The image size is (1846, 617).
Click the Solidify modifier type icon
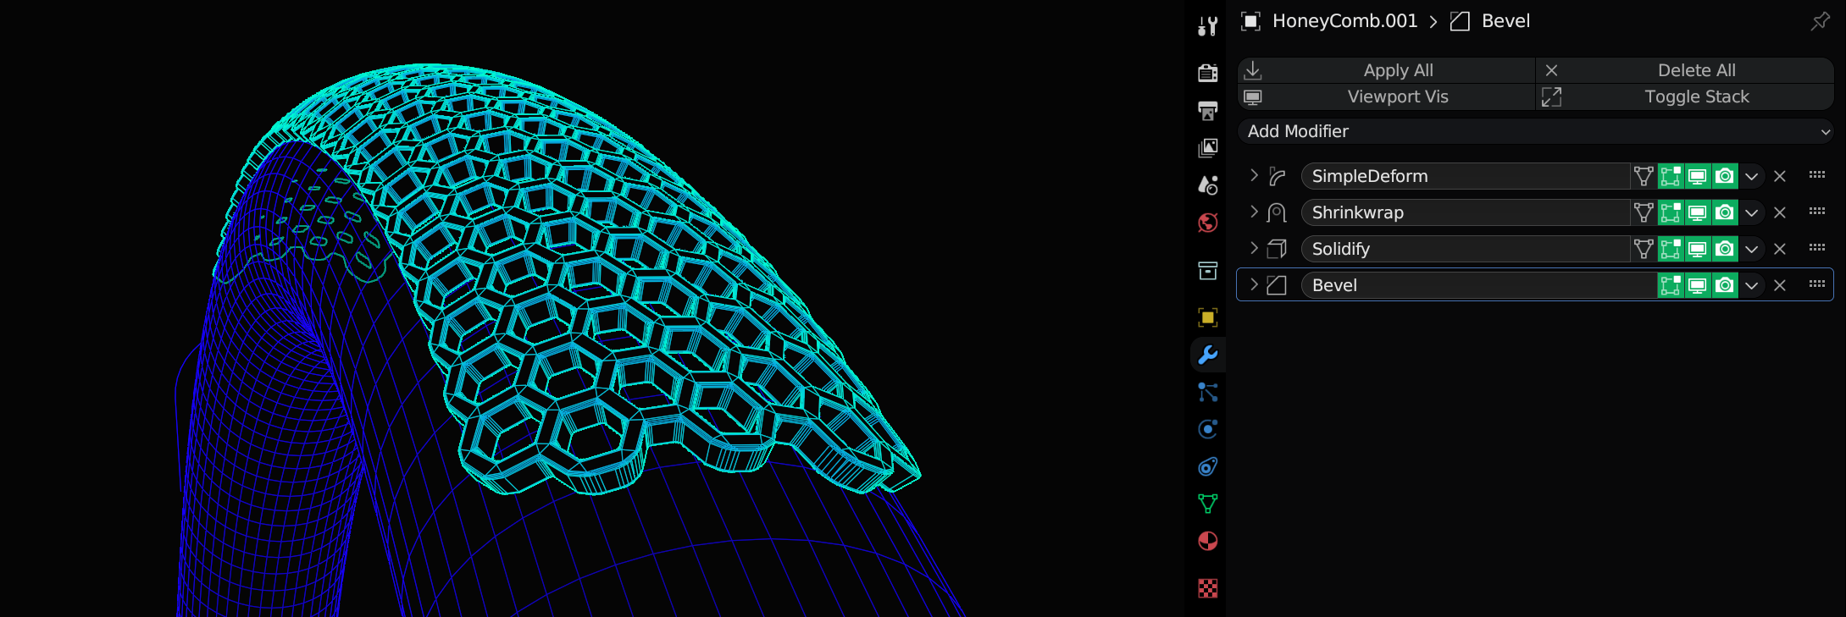[x=1277, y=249]
